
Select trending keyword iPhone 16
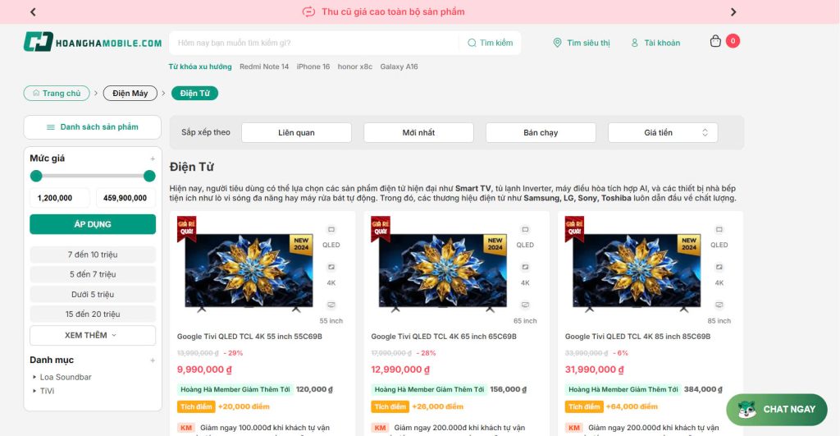313,67
